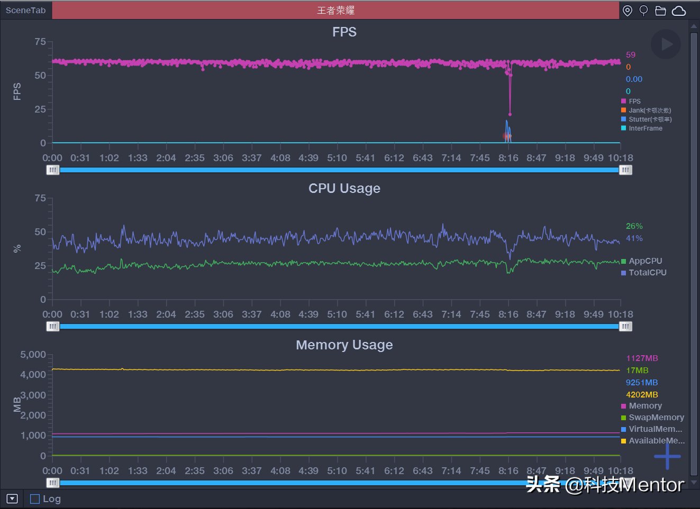The height and width of the screenshot is (509, 700).
Task: Click the location pin icon in top bar
Action: (628, 11)
